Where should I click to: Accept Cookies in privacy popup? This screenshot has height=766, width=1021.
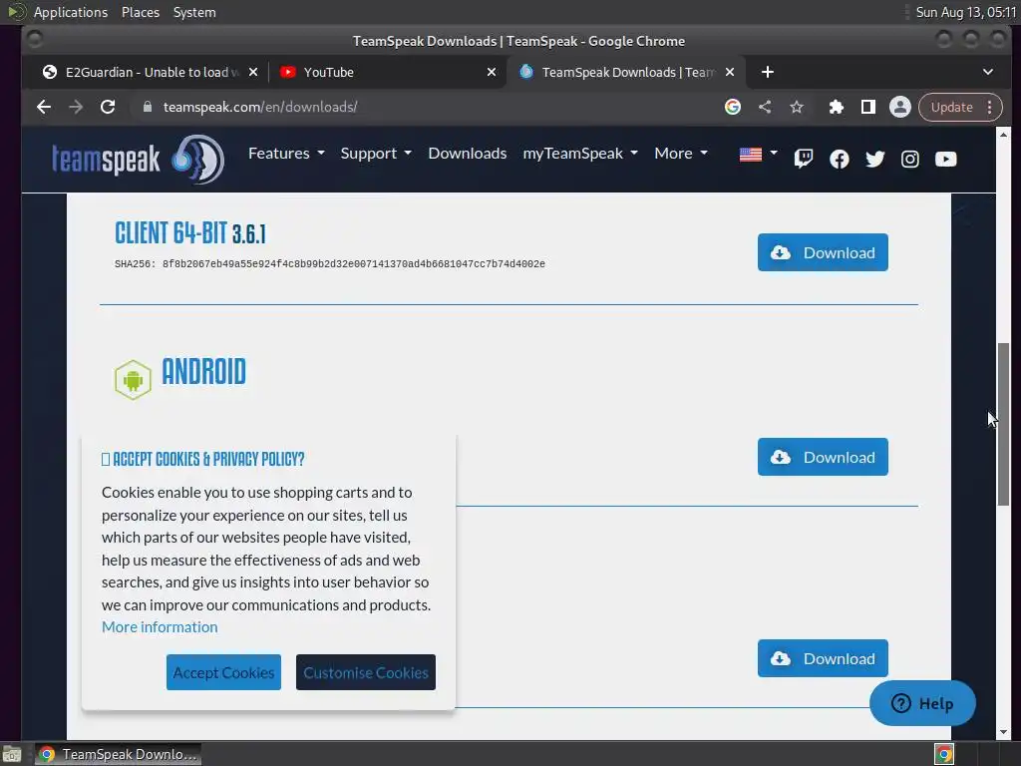[223, 672]
